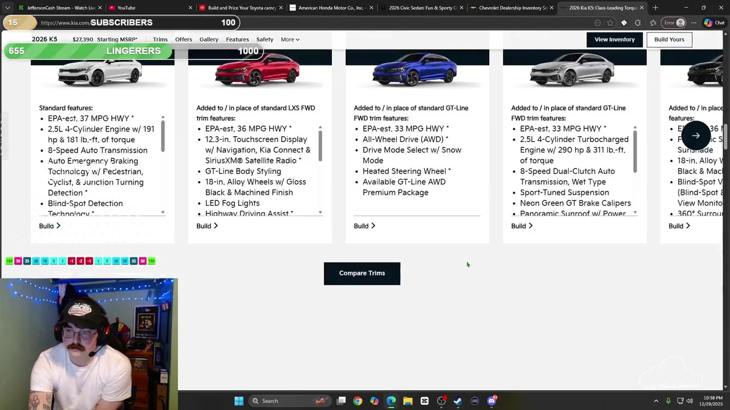
Task: Switch to Chevrolet Dealership Inventory tab
Action: [x=512, y=8]
